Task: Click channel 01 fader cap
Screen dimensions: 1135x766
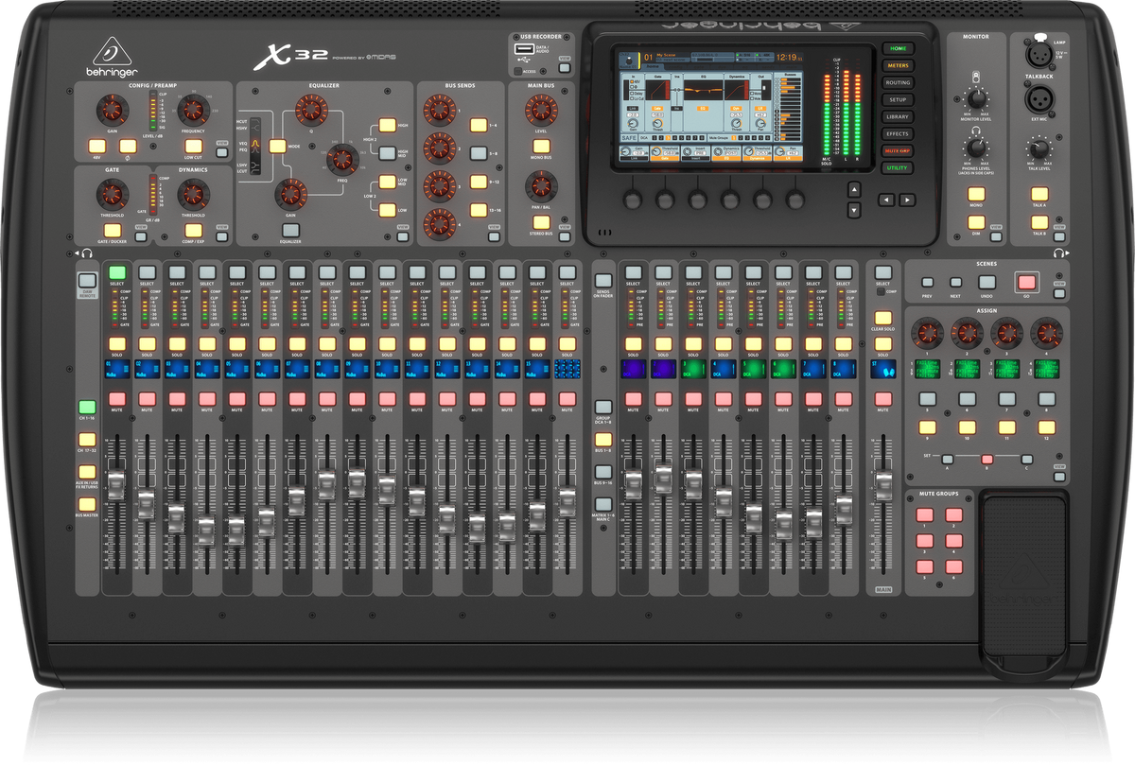Action: [x=116, y=486]
